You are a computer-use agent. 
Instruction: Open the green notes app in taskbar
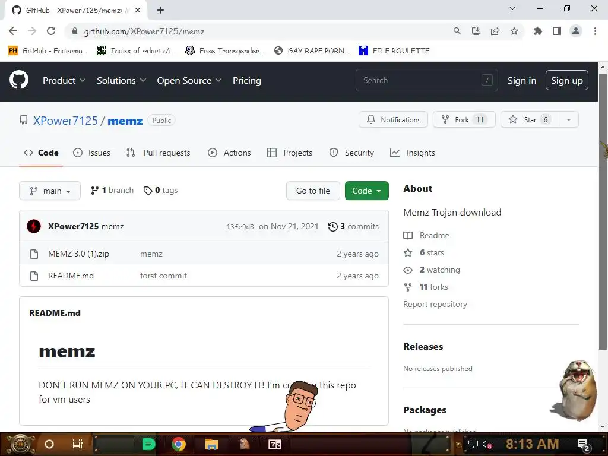point(148,444)
